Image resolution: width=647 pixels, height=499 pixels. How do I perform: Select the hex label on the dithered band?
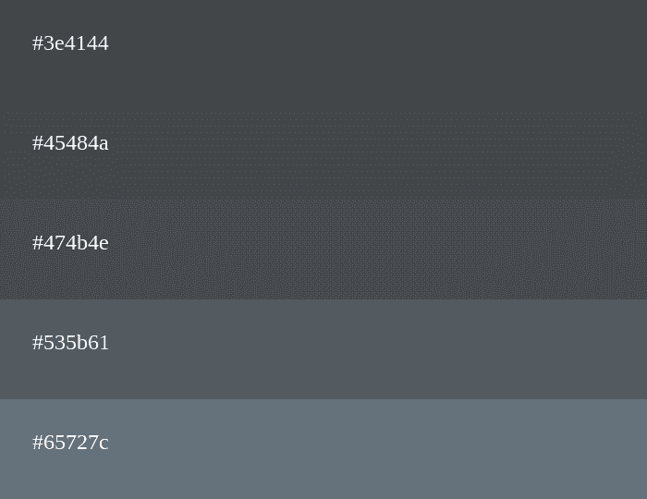click(x=70, y=243)
